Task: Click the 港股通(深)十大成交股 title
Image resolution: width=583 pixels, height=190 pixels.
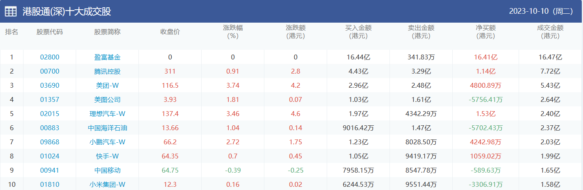Action: click(x=67, y=11)
